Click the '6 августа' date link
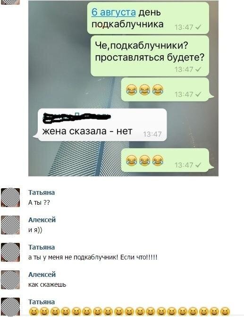The image size is (244, 317). pos(113,12)
